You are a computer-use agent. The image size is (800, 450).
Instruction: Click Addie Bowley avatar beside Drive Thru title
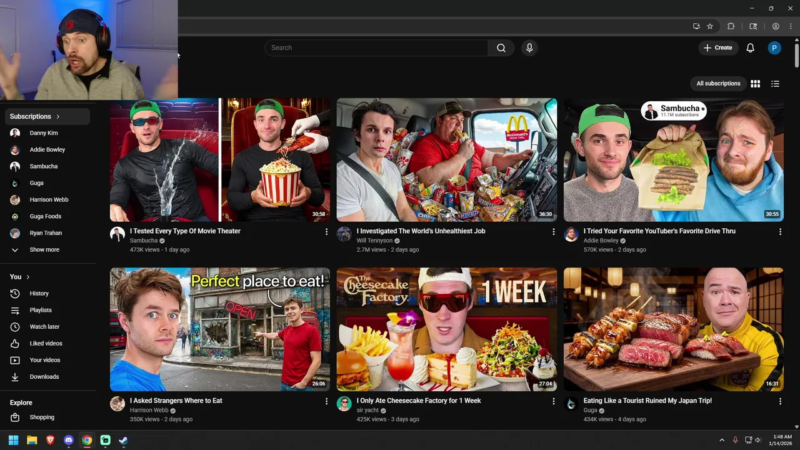click(x=571, y=234)
